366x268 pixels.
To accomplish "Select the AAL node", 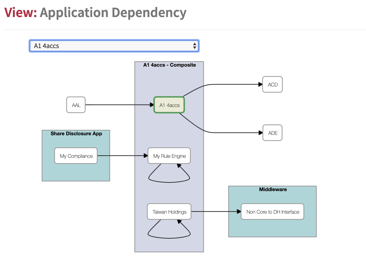I will pyautogui.click(x=76, y=105).
